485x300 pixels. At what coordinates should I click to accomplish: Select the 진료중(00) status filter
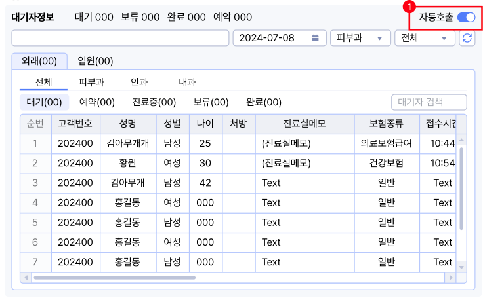154,102
